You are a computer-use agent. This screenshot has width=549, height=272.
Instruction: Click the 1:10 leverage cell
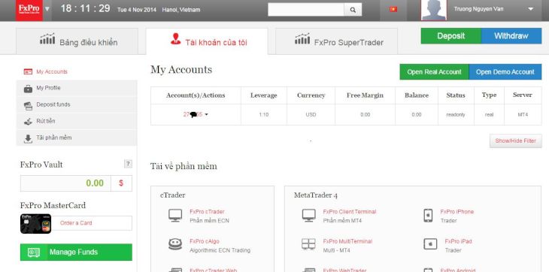pos(264,115)
